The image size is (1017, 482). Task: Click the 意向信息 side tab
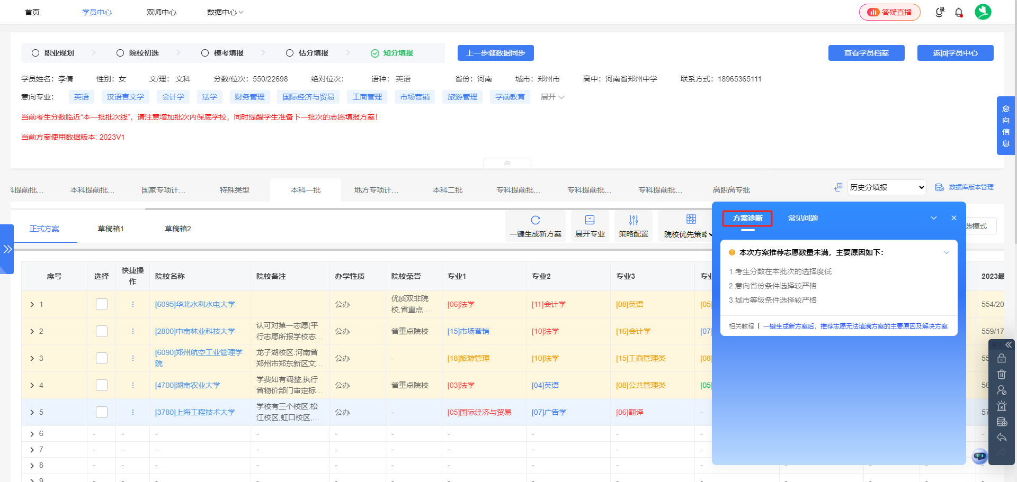click(x=1006, y=125)
